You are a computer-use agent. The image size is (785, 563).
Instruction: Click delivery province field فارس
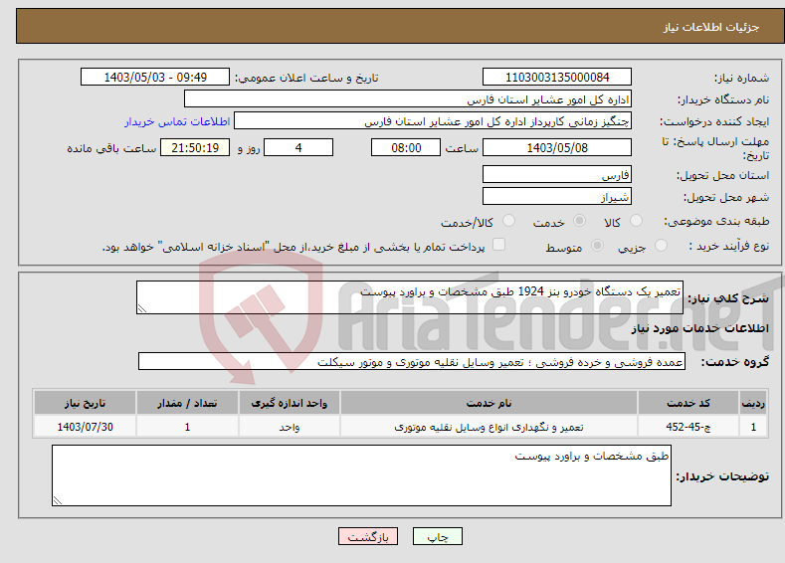[557, 175]
